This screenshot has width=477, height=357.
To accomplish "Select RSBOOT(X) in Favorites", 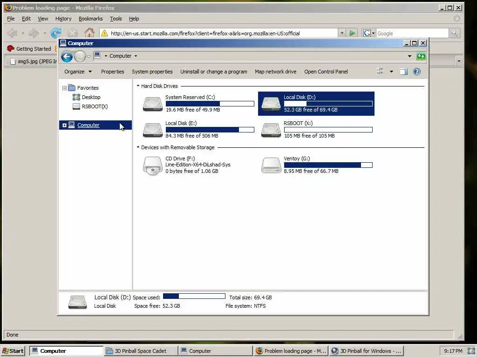I will 95,106.
